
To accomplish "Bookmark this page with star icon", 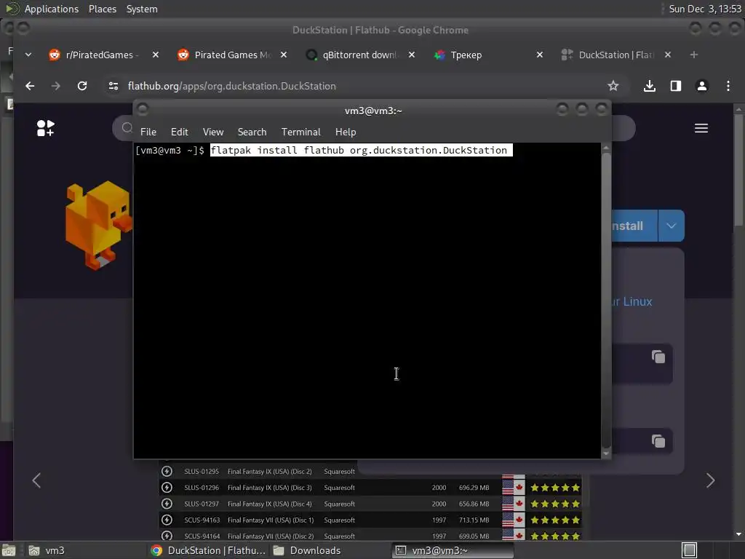I will pos(613,86).
